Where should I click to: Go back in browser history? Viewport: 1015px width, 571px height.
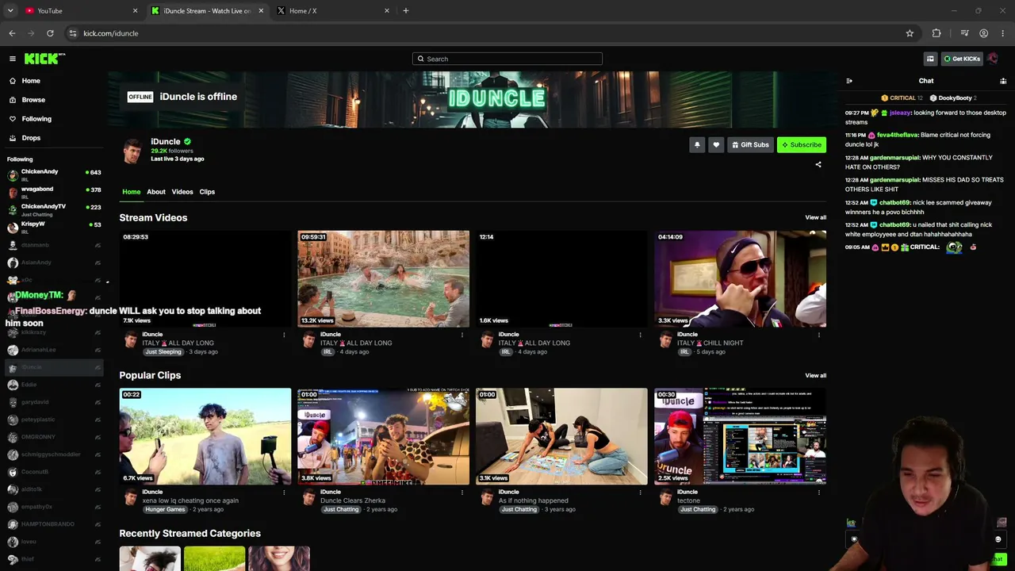[x=12, y=33]
